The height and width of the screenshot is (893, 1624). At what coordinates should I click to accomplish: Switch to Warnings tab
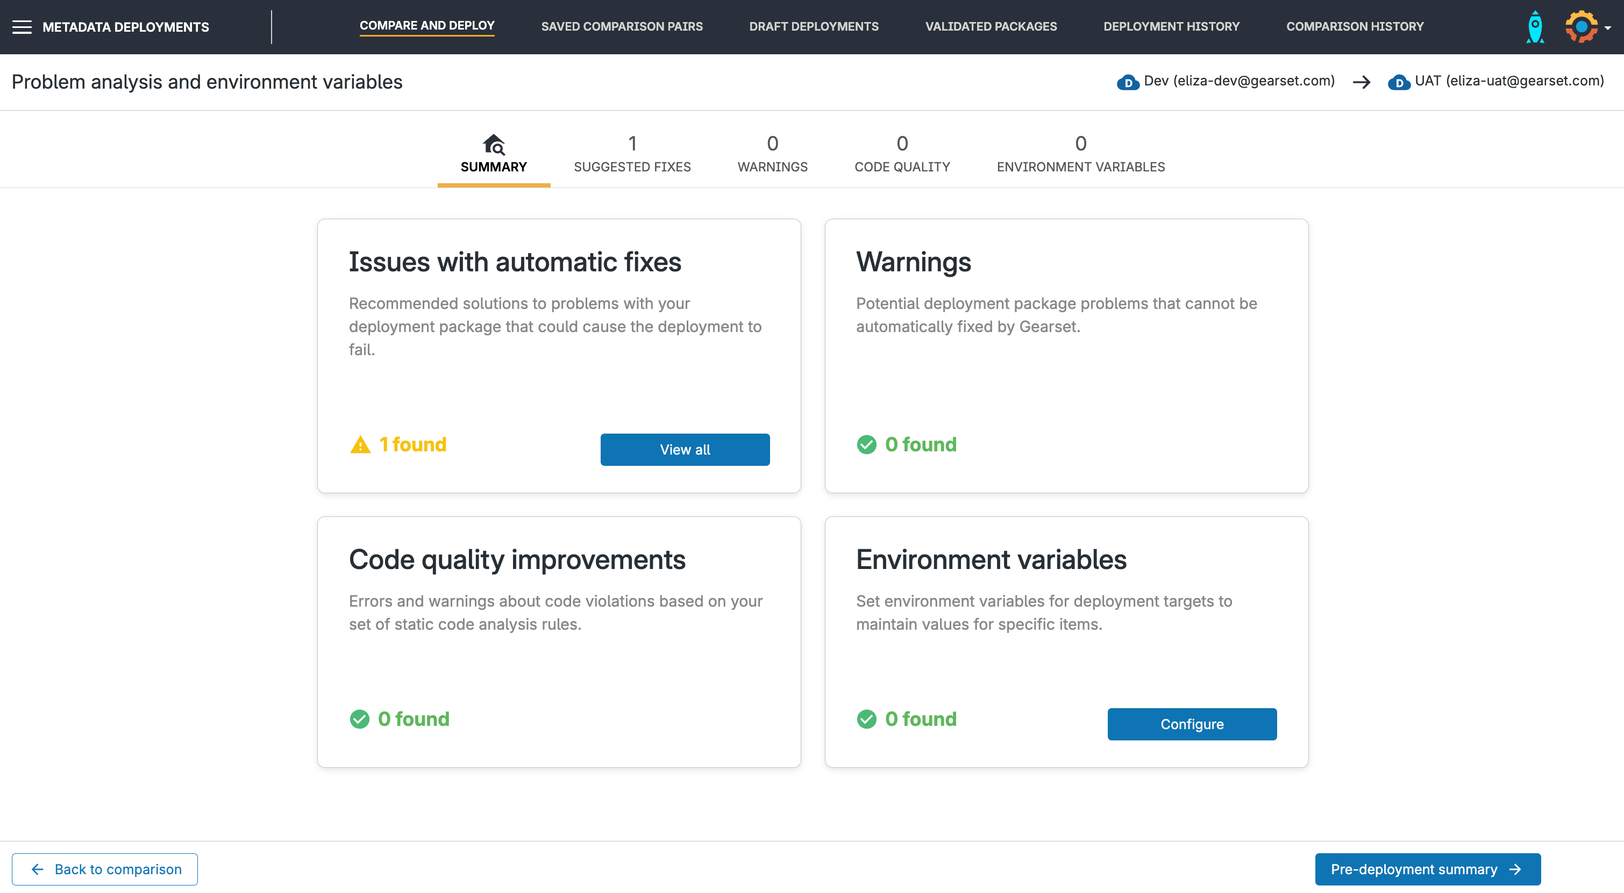pos(772,154)
